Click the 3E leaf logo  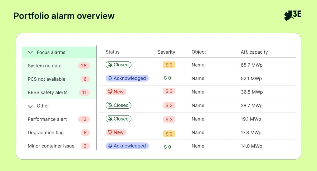coord(292,16)
